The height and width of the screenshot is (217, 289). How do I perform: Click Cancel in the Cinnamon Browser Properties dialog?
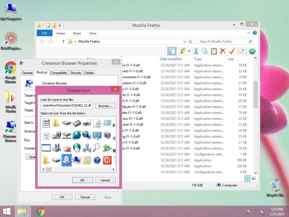(x=85, y=197)
